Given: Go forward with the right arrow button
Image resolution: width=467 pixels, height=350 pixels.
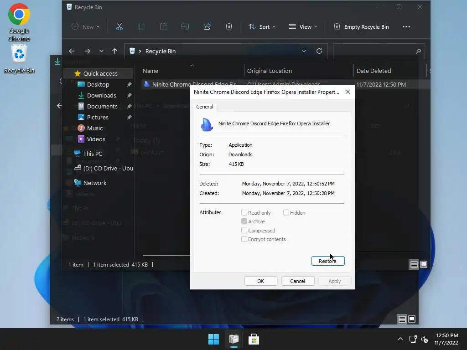Looking at the screenshot, I should pyautogui.click(x=87, y=51).
